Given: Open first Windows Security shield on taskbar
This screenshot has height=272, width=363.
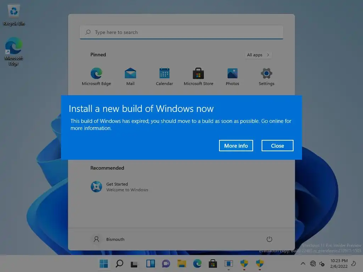Looking at the screenshot, I should pos(244,263).
